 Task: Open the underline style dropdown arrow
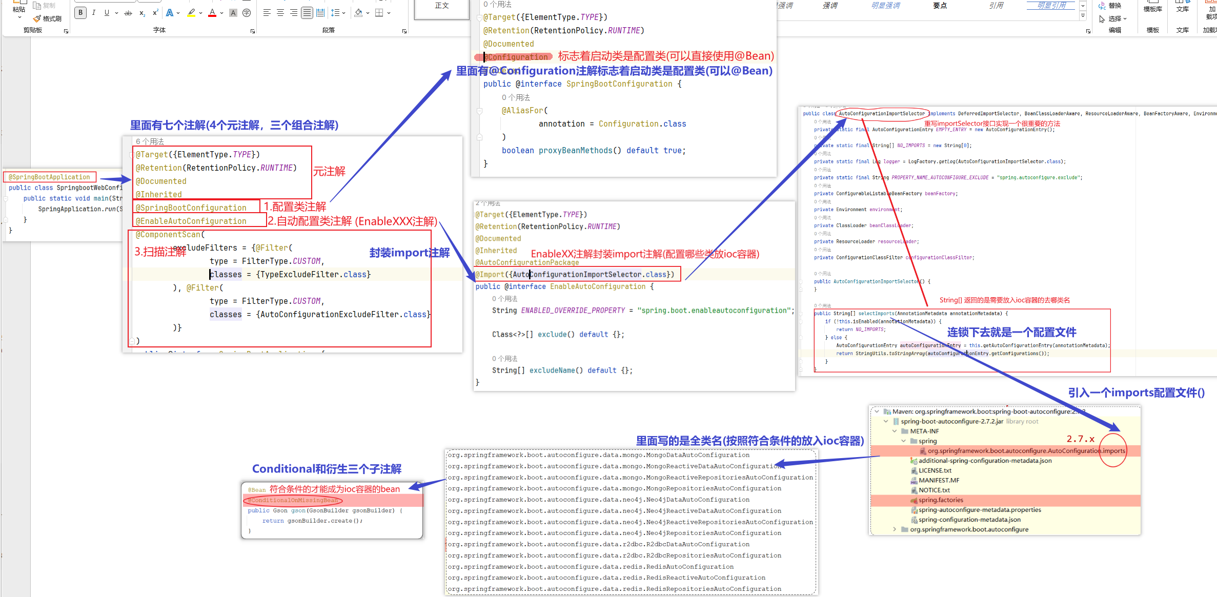pos(116,13)
